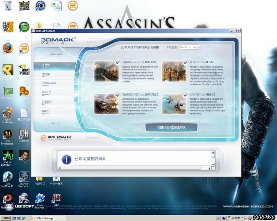Viewport: 277px width, 221px height.
Task: Click the horizontal scrollbar left arrow
Action: (59, 168)
